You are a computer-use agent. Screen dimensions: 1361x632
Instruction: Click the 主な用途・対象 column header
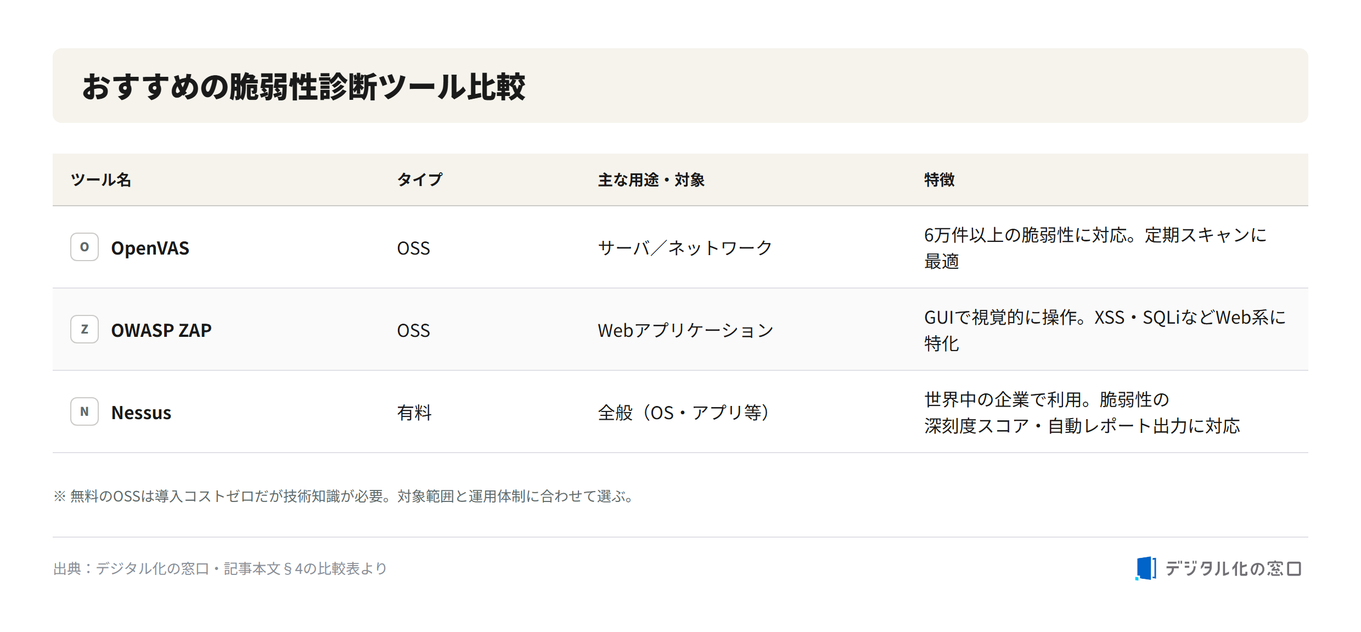651,180
